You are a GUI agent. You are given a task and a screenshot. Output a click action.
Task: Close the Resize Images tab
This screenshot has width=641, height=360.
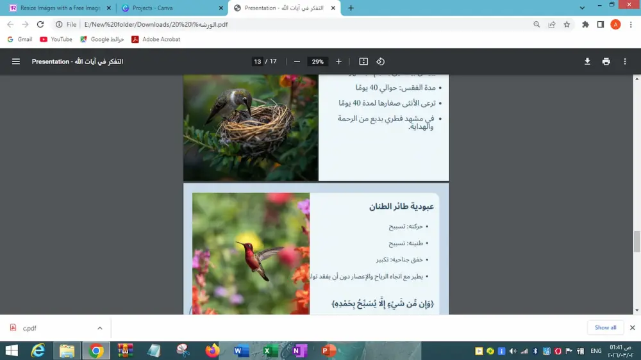109,8
